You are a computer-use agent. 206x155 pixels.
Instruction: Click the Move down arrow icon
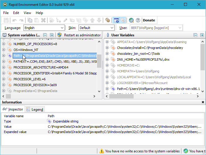(99, 20)
